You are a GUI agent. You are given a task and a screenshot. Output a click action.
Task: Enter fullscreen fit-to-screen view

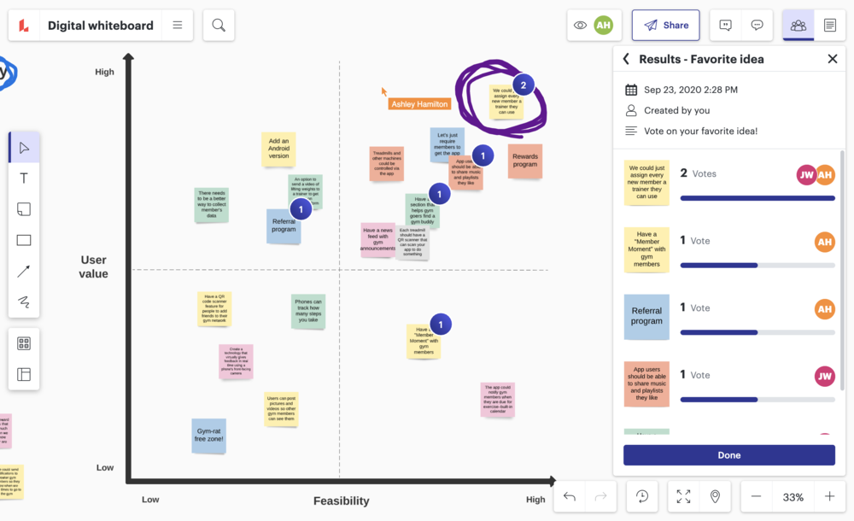[x=683, y=496]
